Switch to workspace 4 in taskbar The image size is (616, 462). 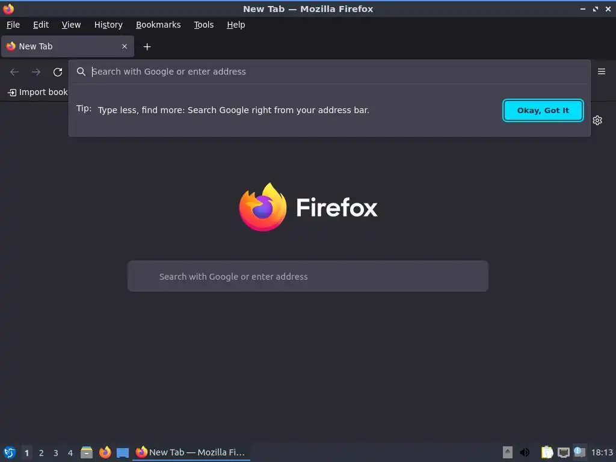pos(70,453)
